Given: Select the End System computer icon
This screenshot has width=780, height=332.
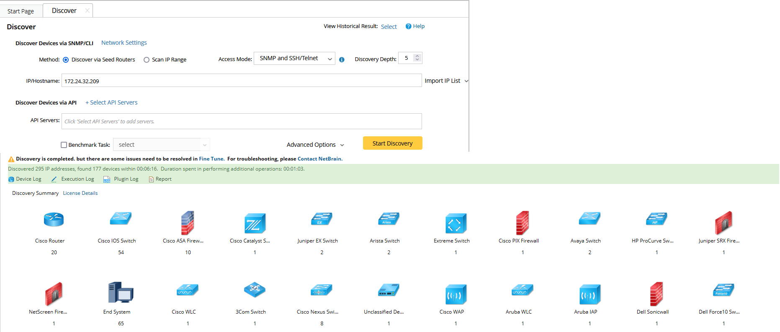Looking at the screenshot, I should click(x=121, y=292).
